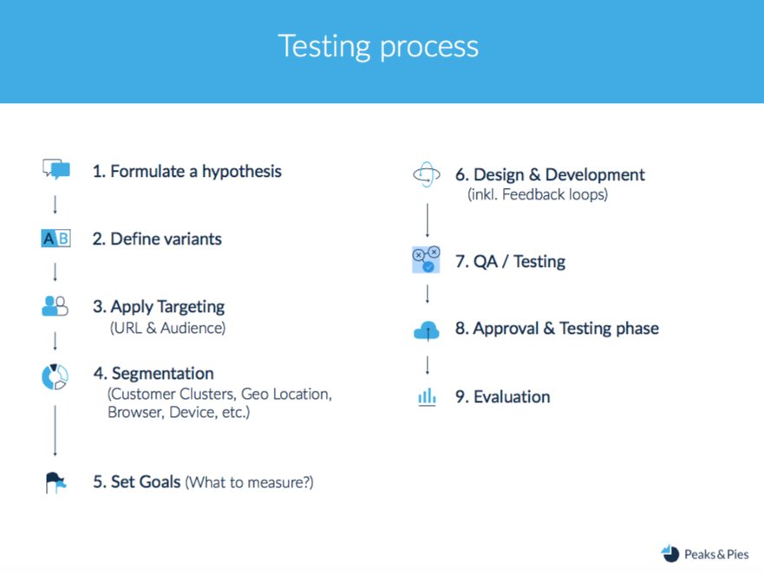Click the speech bubbles hypothesis icon
764x574 pixels.
coord(56,169)
